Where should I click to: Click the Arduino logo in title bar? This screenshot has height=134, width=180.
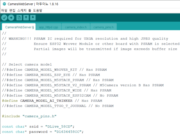(x=4, y=4)
